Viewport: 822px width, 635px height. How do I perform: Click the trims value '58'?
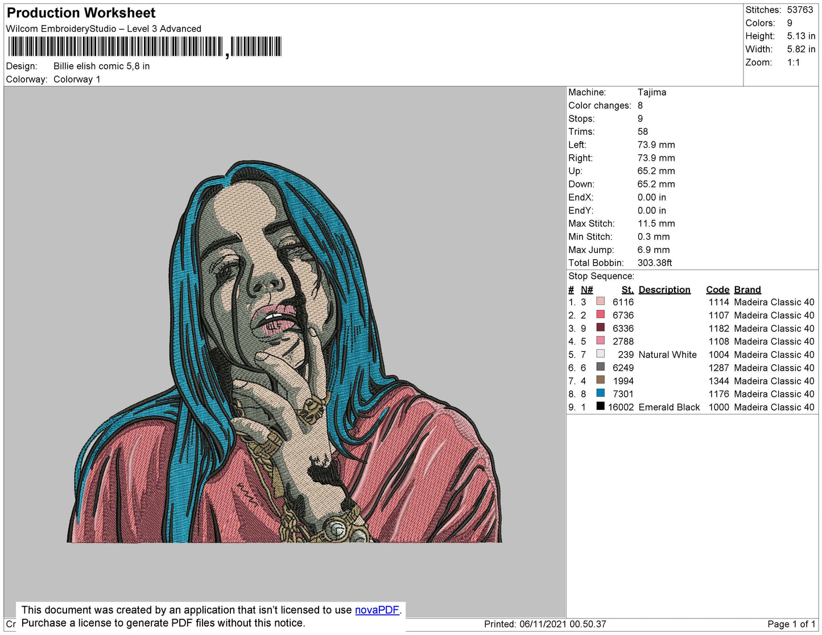[x=643, y=131]
